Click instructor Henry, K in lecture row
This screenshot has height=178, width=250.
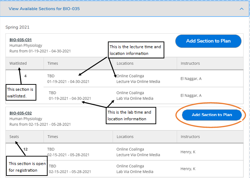coord(188,152)
